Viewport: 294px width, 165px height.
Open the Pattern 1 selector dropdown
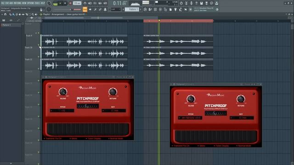132,9
